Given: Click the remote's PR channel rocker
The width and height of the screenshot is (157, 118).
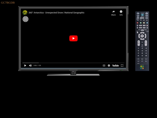Looking at the screenshot, I should coord(146,43).
